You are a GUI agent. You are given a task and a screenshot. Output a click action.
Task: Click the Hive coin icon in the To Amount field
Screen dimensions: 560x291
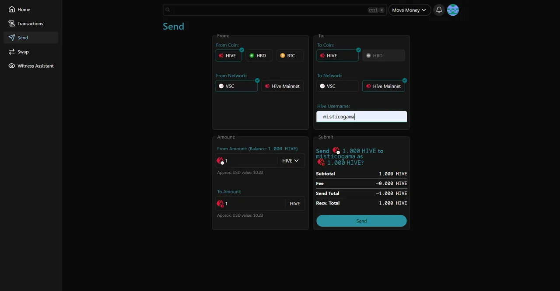coord(220,204)
